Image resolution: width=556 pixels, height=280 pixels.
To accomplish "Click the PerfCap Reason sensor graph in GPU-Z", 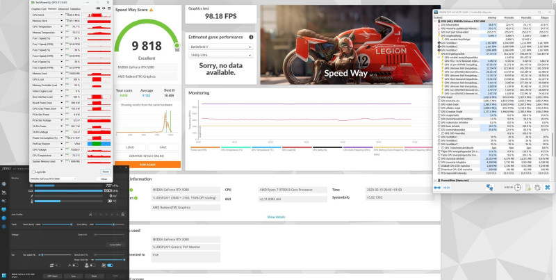I will click(x=99, y=144).
